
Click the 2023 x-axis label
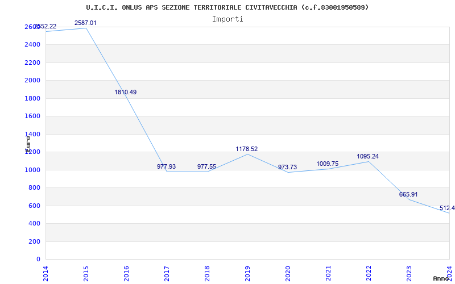(409, 273)
